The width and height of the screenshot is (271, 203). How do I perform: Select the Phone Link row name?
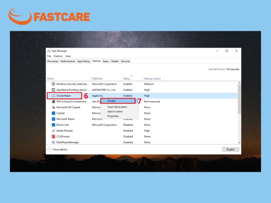62,125
